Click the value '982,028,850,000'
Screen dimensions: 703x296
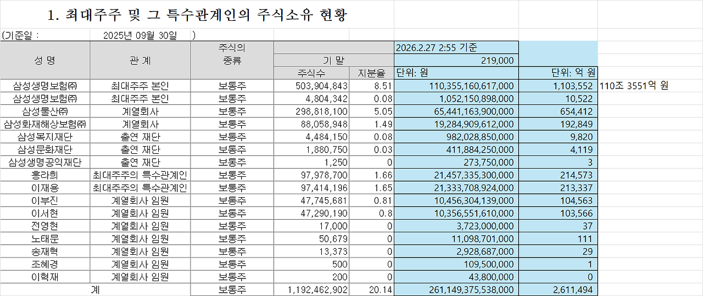click(x=456, y=136)
